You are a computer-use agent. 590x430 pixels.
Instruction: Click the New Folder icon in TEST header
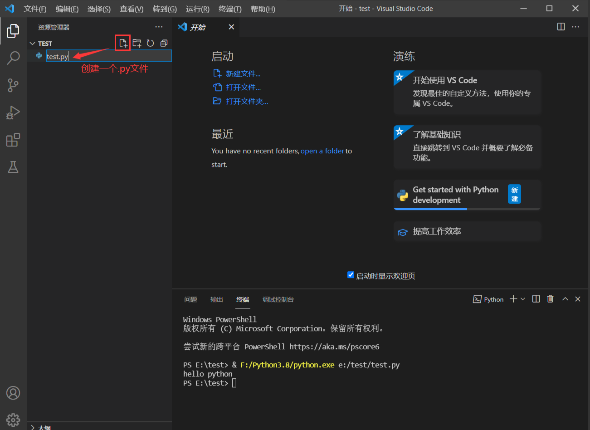click(137, 43)
